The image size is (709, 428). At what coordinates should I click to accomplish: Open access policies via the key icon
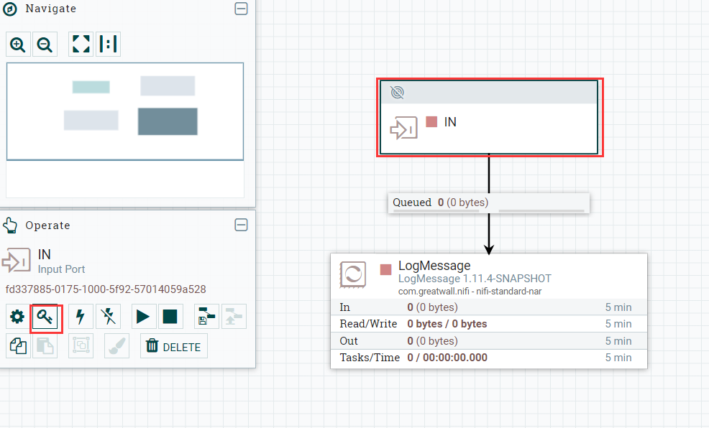pyautogui.click(x=46, y=316)
